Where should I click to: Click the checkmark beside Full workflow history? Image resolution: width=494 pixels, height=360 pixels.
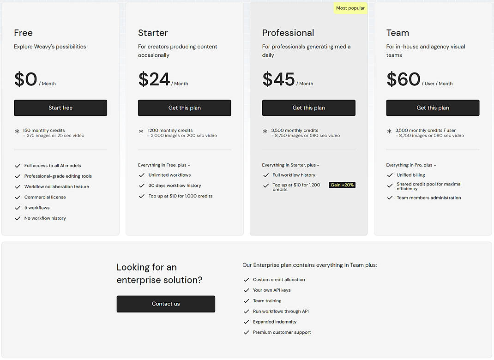coord(266,175)
